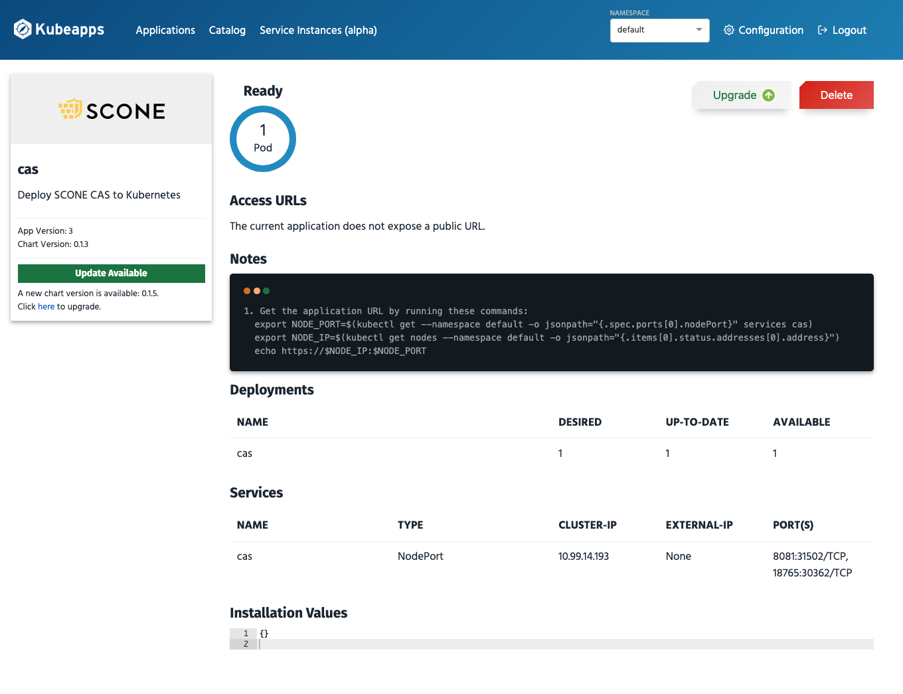Image resolution: width=903 pixels, height=694 pixels.
Task: Click the namespace dropdown chevron arrow
Action: coord(698,30)
